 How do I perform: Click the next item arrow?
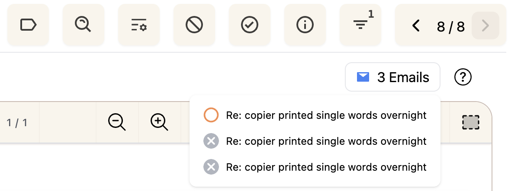tap(485, 26)
